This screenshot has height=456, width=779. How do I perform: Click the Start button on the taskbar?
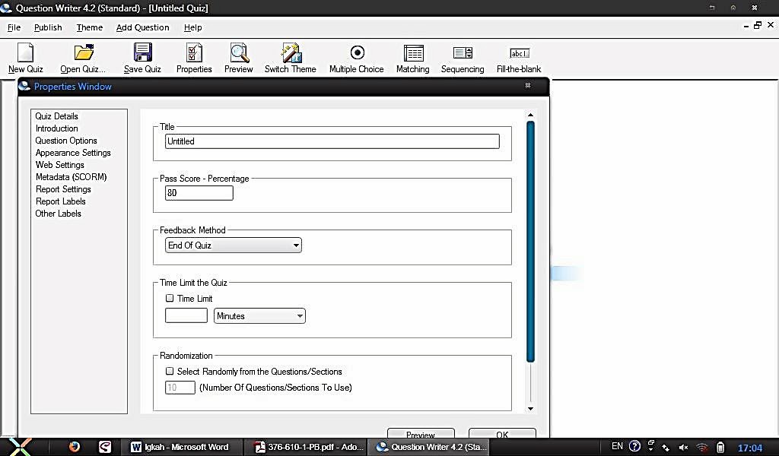tap(19, 447)
